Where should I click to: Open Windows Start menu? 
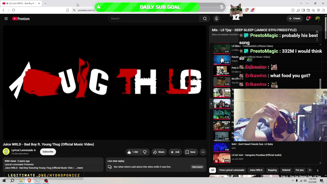pyautogui.click(x=4, y=181)
